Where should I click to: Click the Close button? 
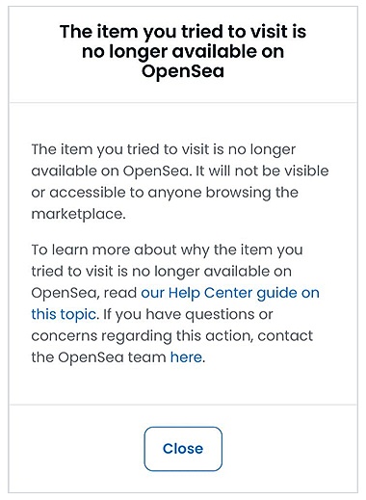click(x=183, y=449)
